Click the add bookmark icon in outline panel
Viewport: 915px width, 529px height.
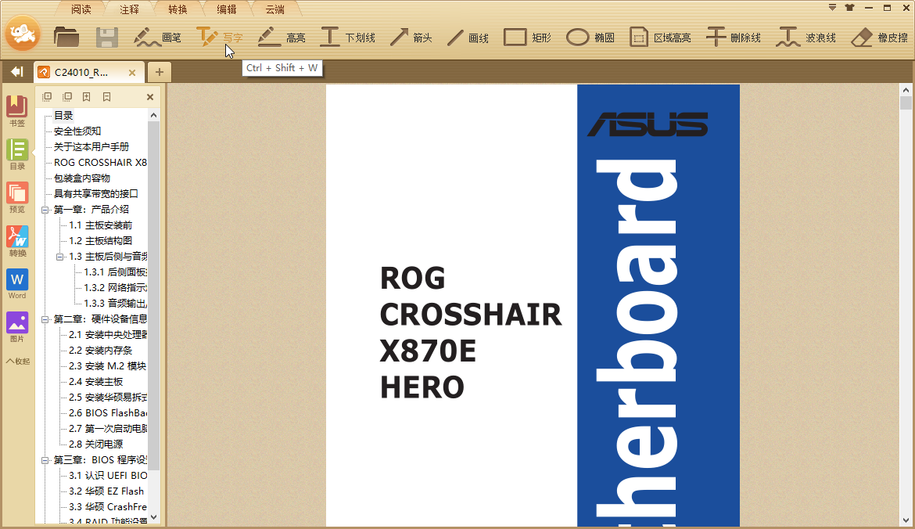(x=86, y=96)
